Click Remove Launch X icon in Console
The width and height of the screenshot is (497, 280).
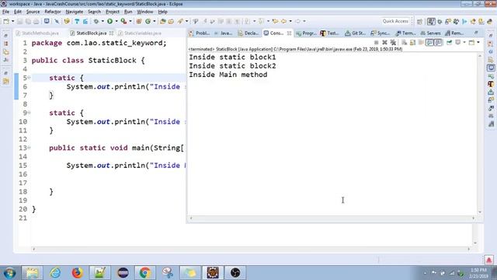[x=385, y=42]
